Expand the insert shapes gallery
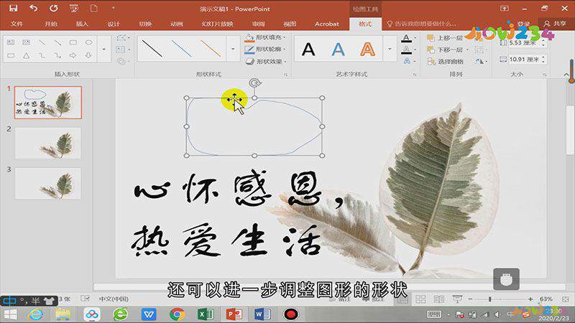 point(103,49)
